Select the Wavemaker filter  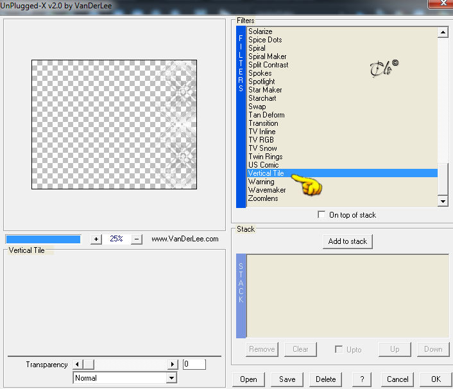pyautogui.click(x=267, y=190)
